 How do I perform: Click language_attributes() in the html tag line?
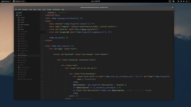(x=68, y=18)
